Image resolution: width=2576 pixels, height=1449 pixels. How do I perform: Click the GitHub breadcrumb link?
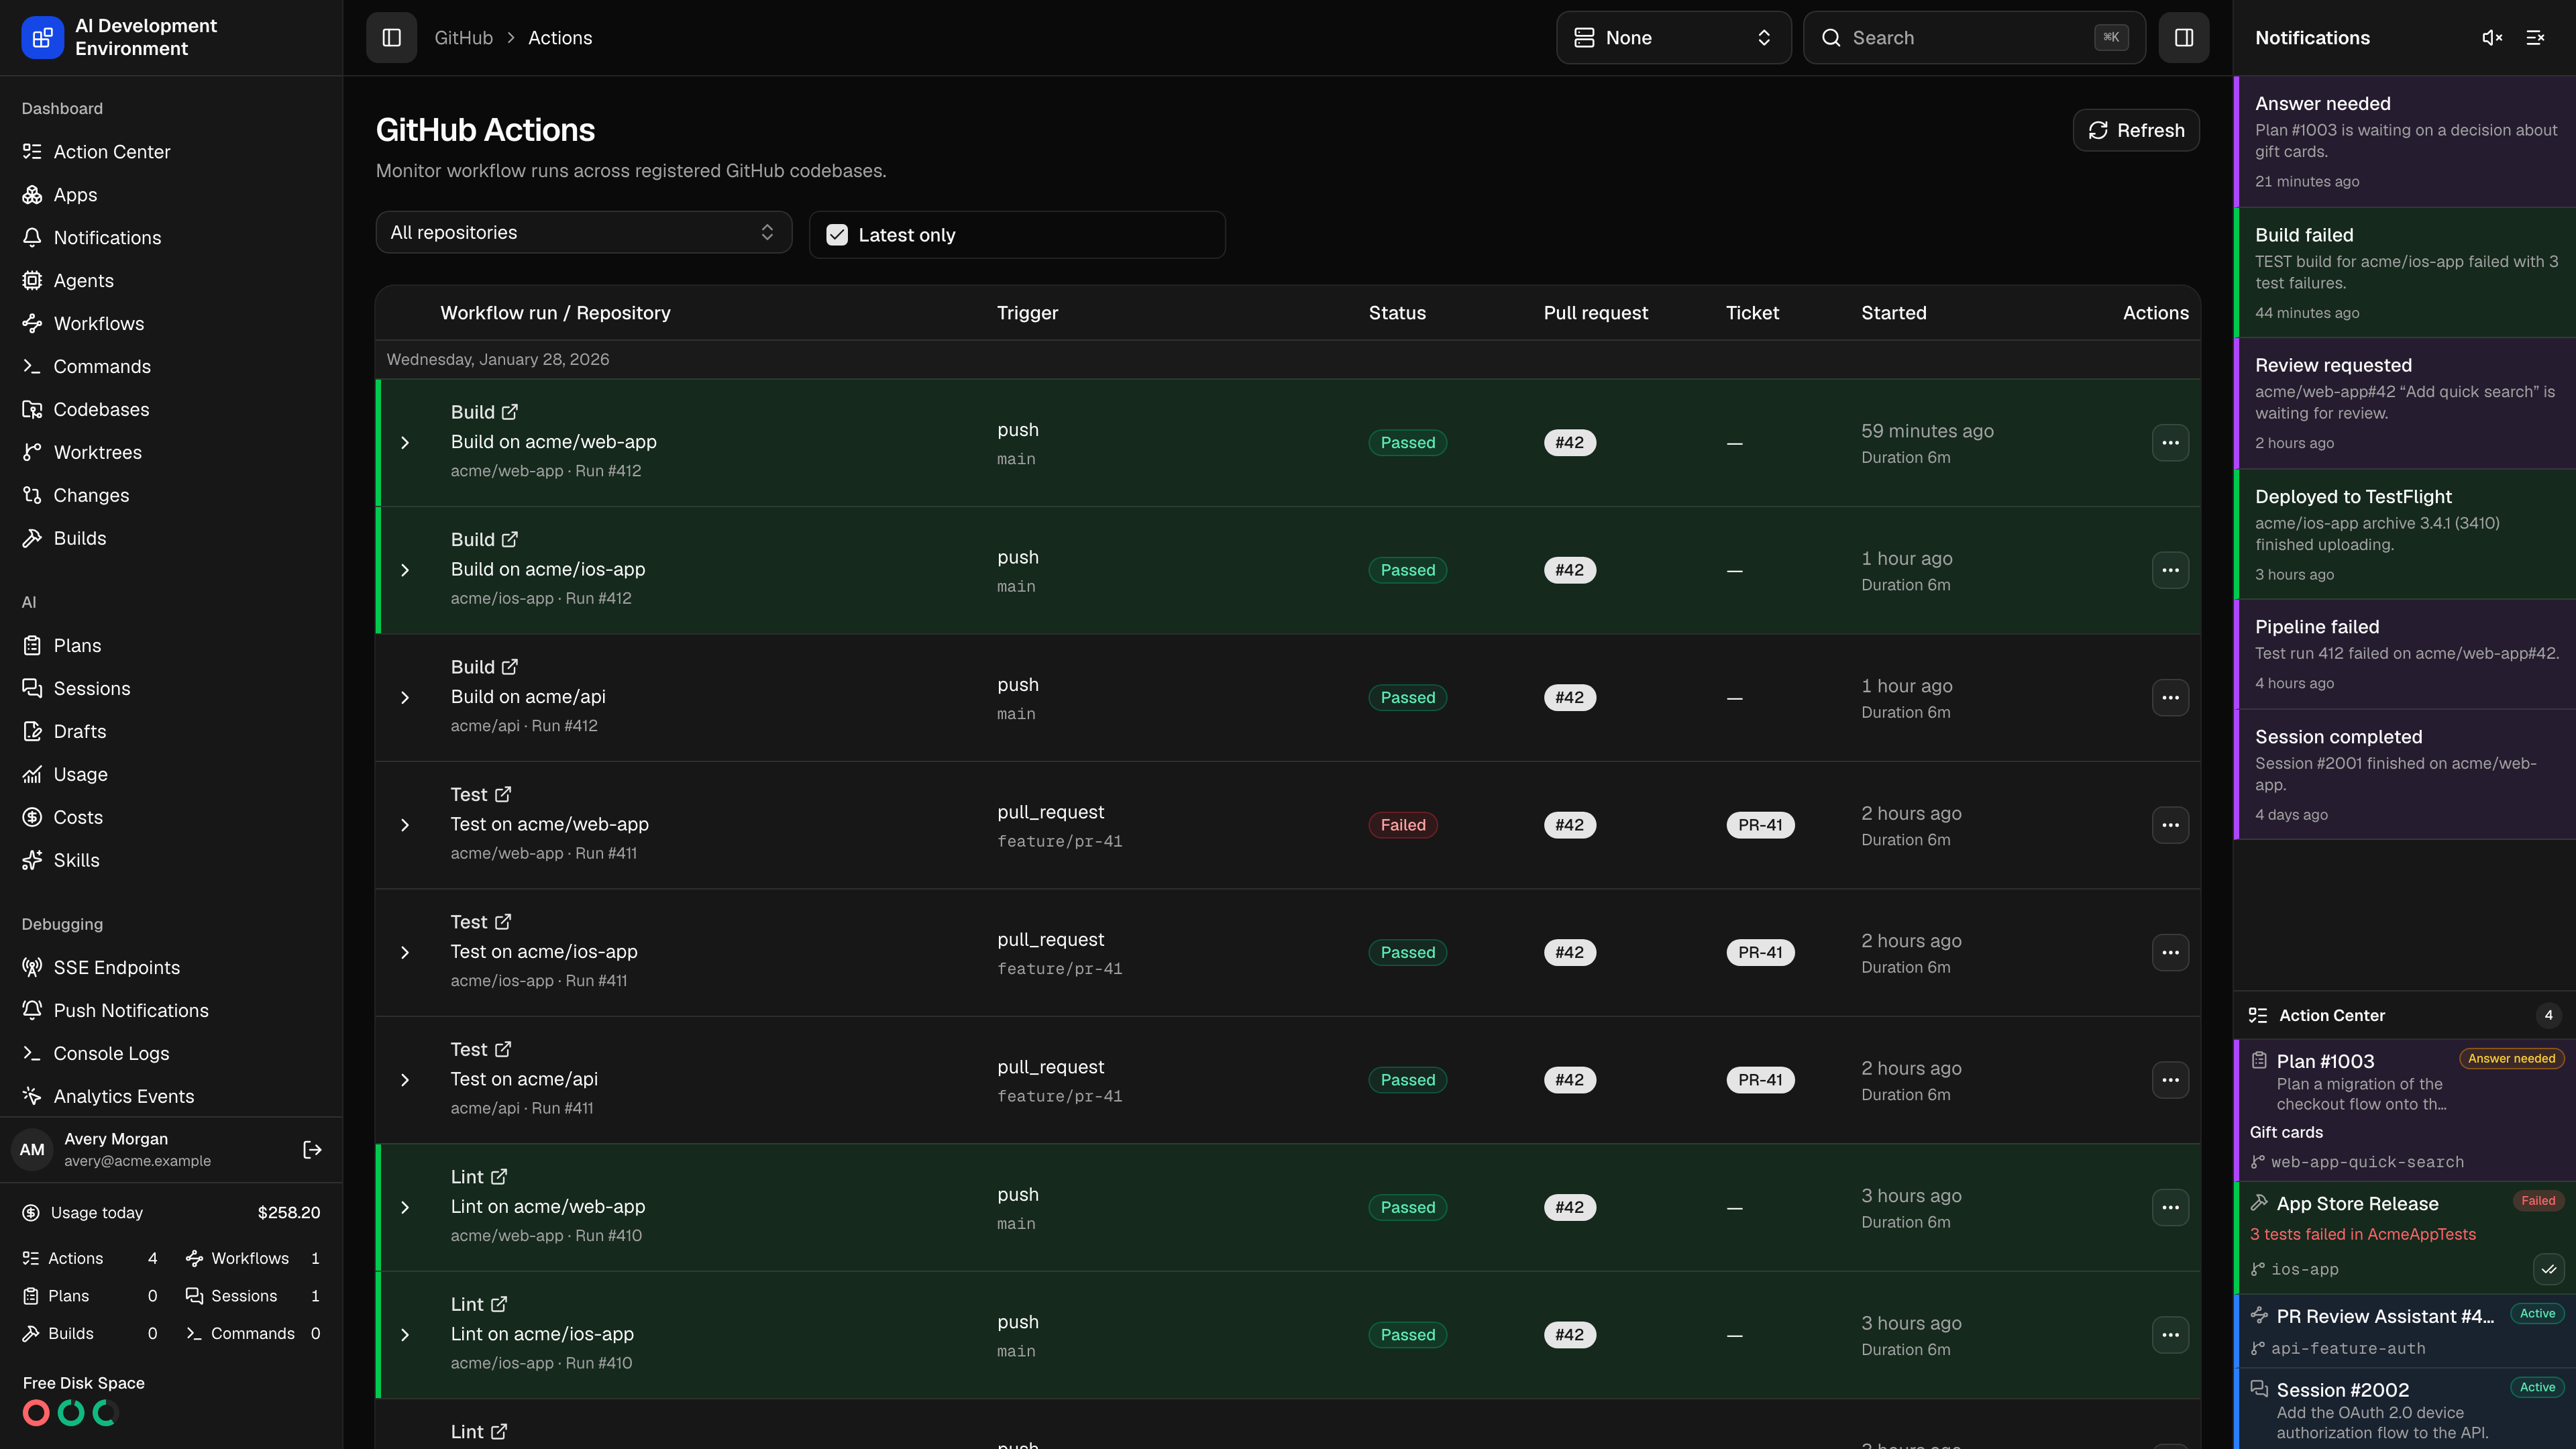tap(463, 38)
